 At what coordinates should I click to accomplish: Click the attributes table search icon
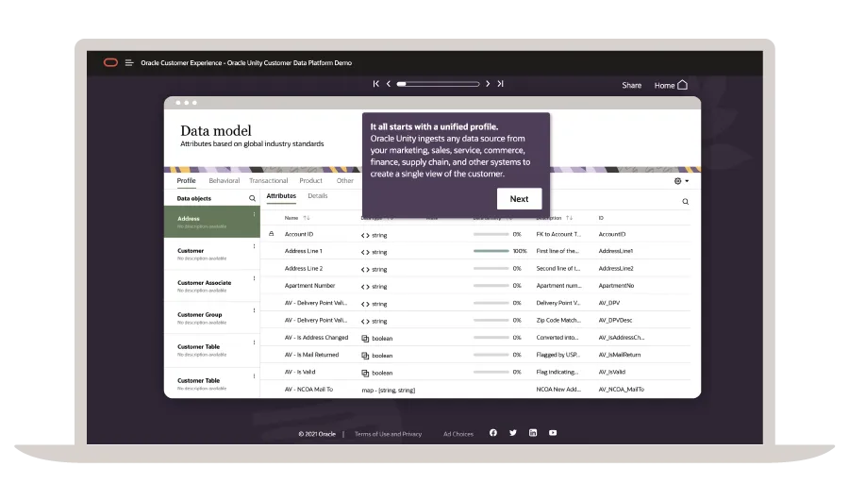pyautogui.click(x=685, y=201)
